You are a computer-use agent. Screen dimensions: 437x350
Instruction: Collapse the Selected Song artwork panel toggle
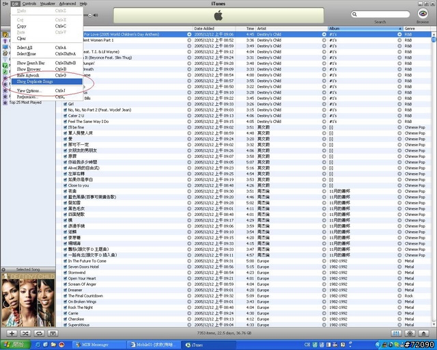[3, 269]
